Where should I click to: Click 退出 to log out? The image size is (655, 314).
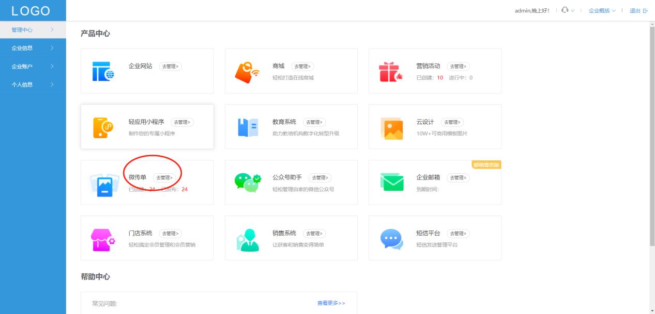(636, 10)
